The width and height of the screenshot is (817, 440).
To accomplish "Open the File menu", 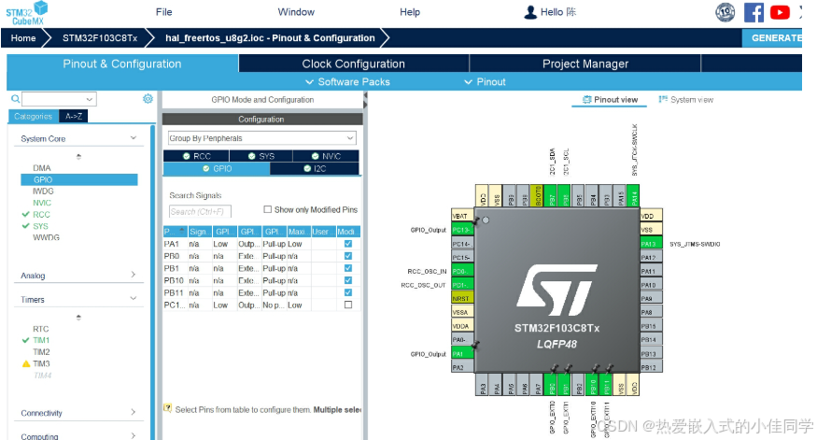I will pyautogui.click(x=163, y=12).
